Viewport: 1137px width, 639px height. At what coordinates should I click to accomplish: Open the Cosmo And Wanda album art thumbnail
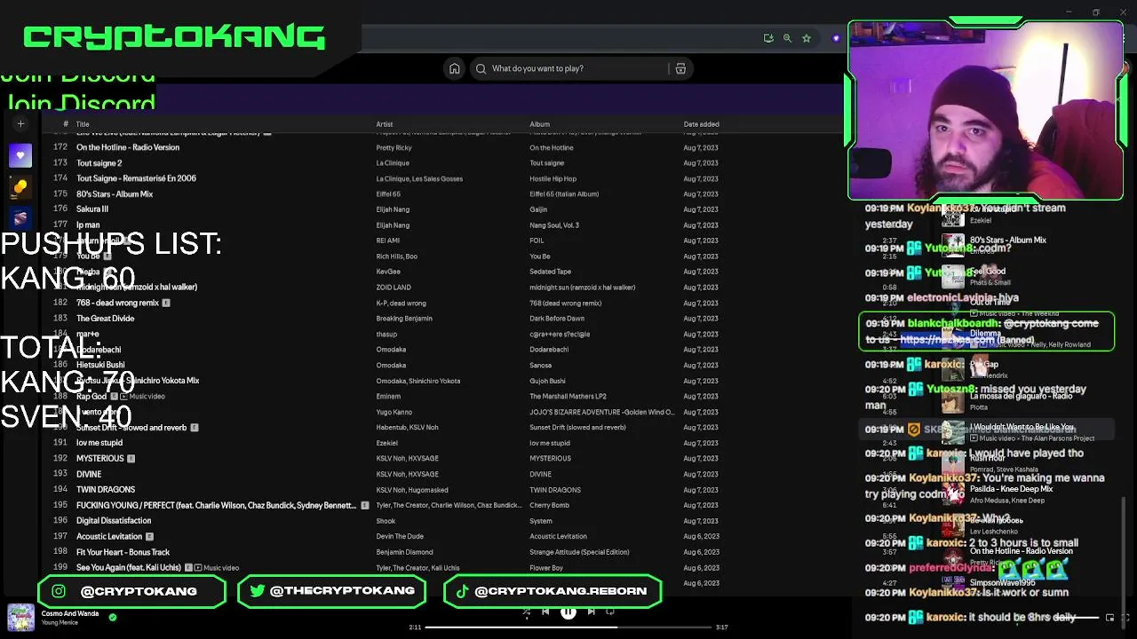(x=20, y=618)
